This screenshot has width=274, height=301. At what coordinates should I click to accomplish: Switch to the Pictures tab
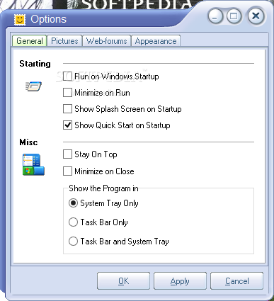64,41
